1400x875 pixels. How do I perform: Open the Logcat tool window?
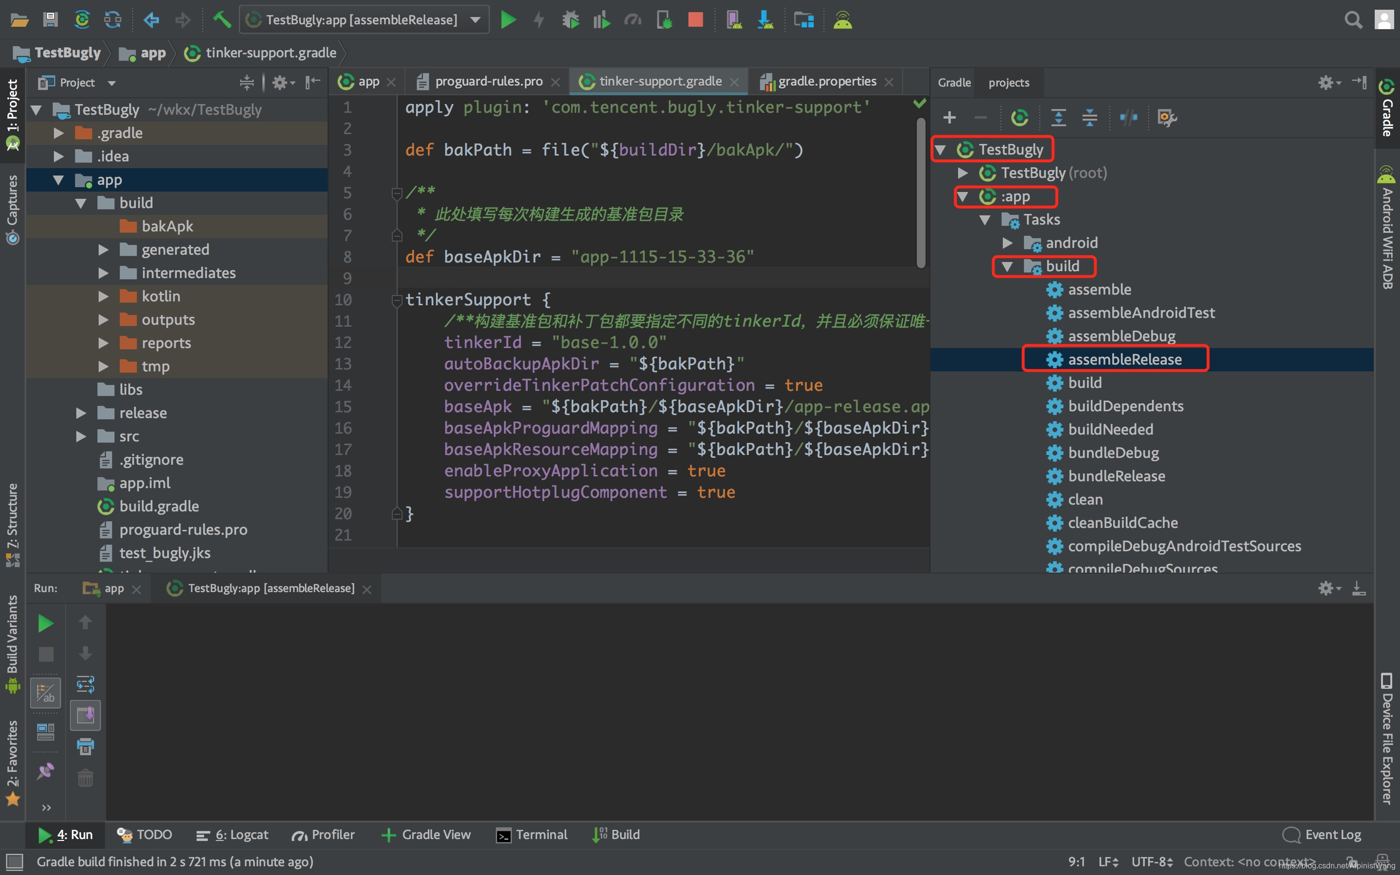click(232, 835)
